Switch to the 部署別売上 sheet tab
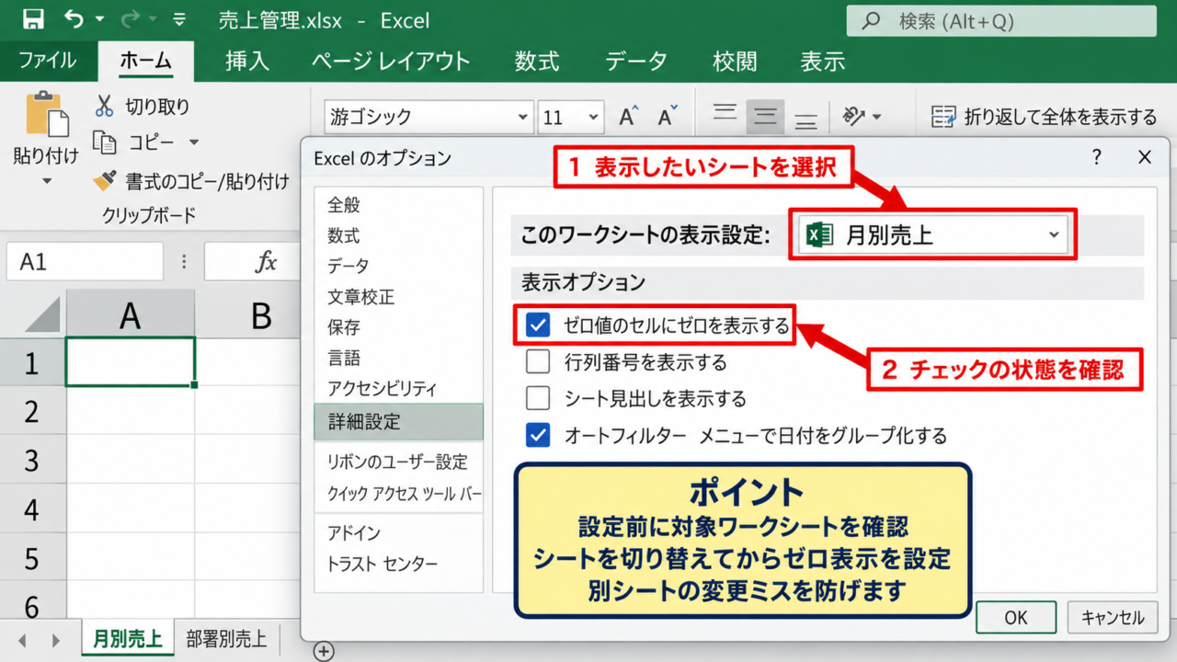This screenshot has width=1177, height=662. (226, 638)
